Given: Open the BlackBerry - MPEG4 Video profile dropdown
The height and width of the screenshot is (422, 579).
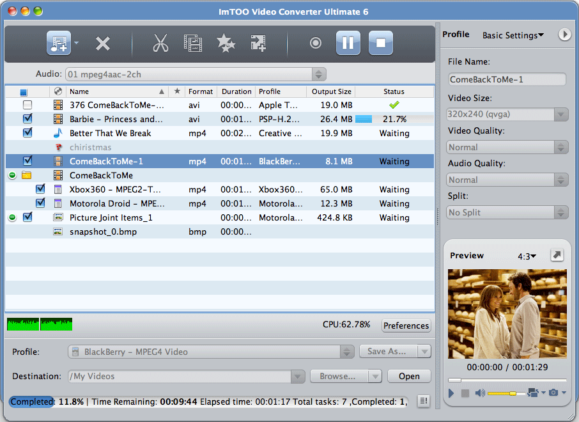Looking at the screenshot, I should pyautogui.click(x=211, y=352).
